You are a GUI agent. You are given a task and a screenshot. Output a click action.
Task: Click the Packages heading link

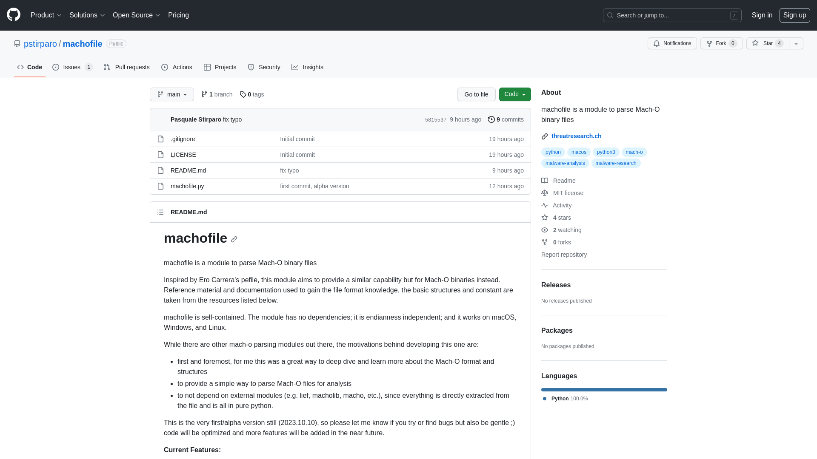point(557,331)
